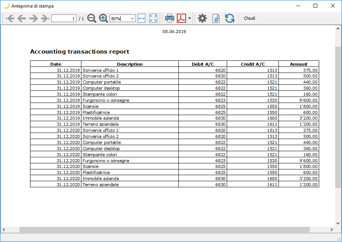Viewport: 342px width, 242px height.
Task: Go to the previous page arrow
Action: click(22, 18)
